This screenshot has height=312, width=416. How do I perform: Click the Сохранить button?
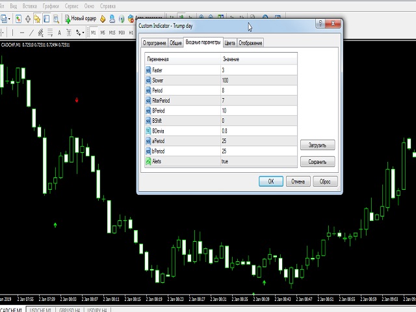tap(318, 162)
